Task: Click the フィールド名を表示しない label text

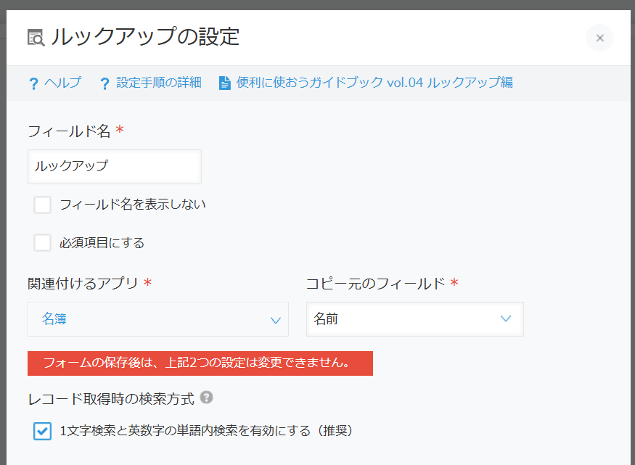Action: pos(133,205)
